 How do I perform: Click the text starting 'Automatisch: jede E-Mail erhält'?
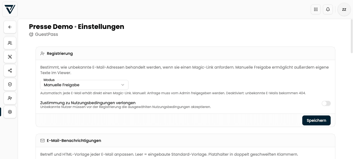point(173,93)
